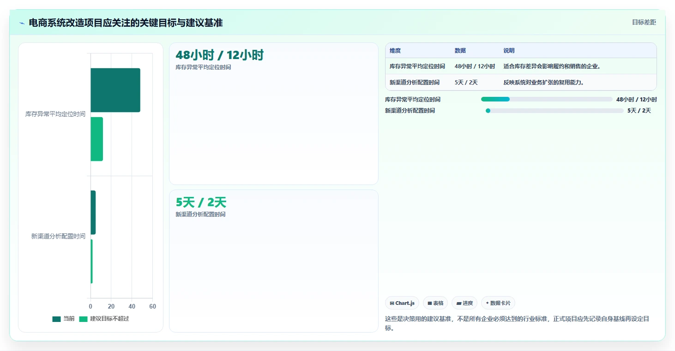675x351 pixels.
Task: Click the 5天 / 2天 progress value label
Action: coord(639,111)
